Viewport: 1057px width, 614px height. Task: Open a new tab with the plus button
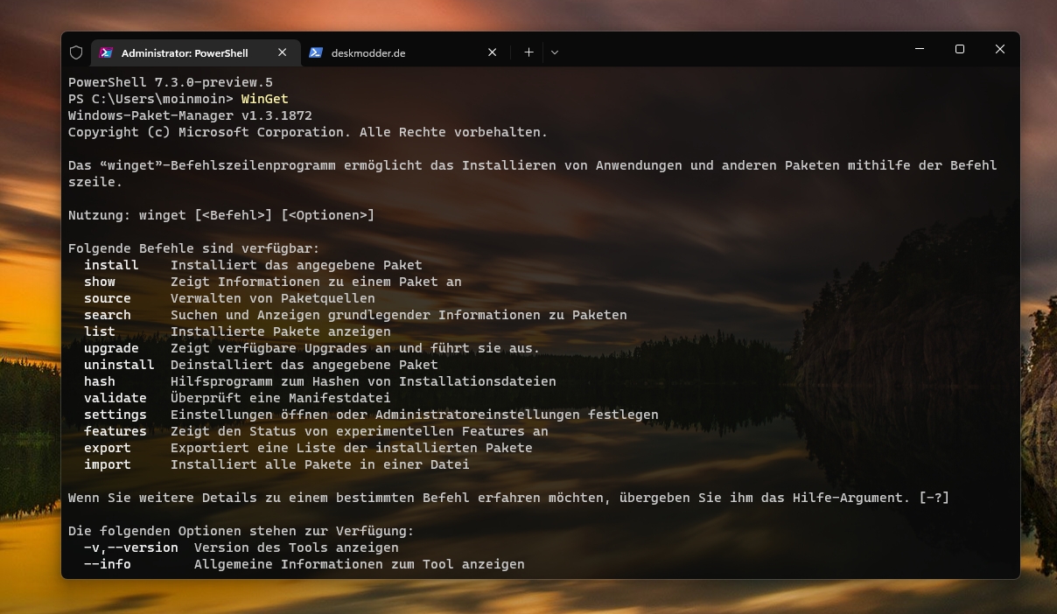pyautogui.click(x=528, y=52)
